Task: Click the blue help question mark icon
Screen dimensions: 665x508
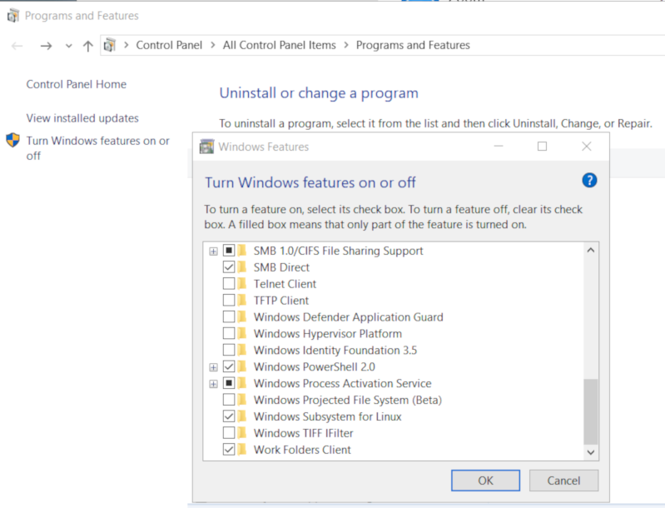Action: (x=589, y=181)
